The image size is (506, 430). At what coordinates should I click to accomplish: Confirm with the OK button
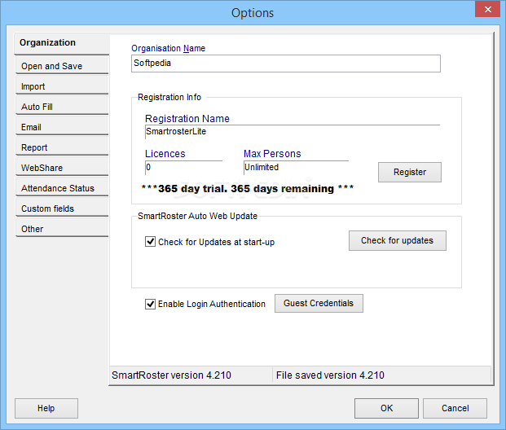(386, 408)
